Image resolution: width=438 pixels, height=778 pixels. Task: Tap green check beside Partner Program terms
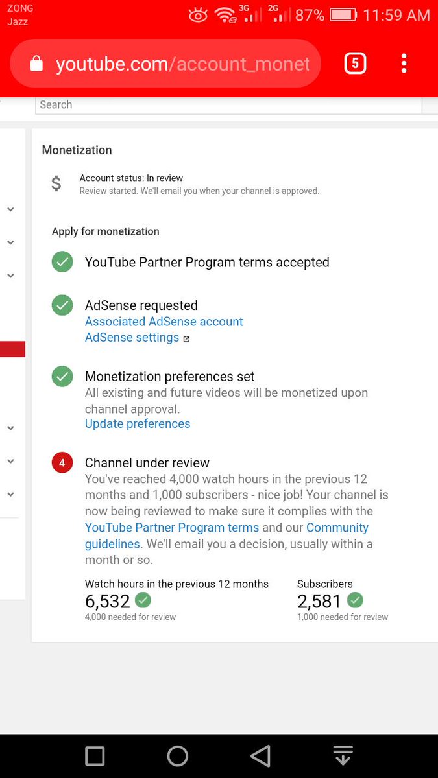[62, 262]
